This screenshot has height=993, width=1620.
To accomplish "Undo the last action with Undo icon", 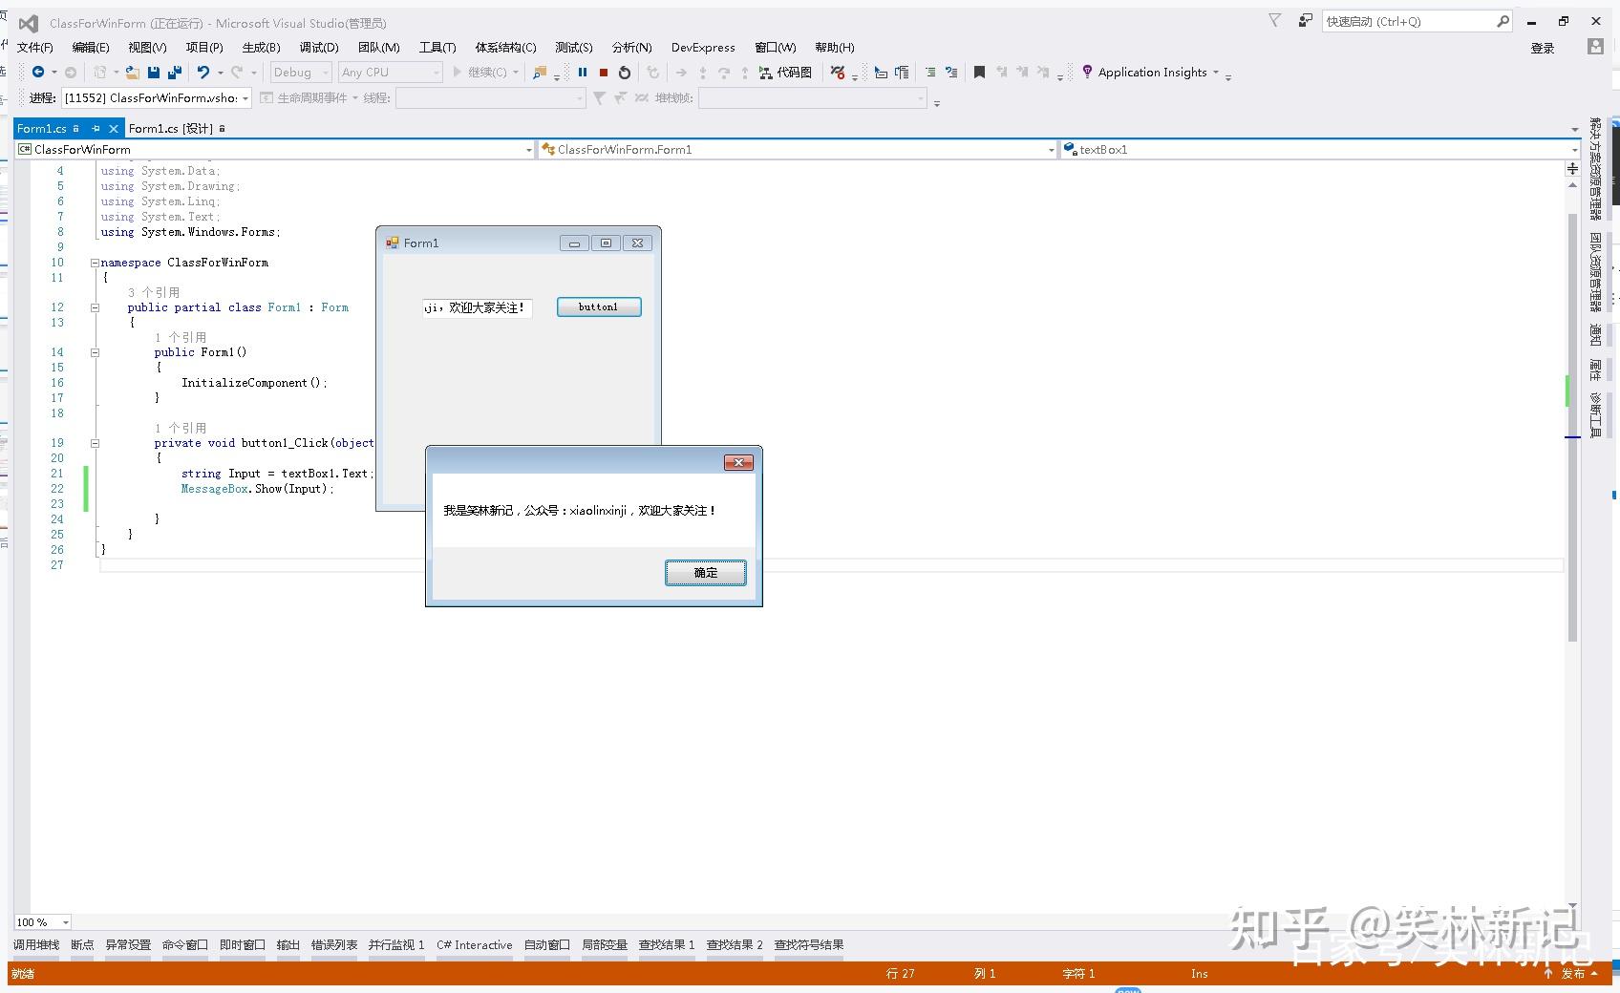I will click(203, 73).
